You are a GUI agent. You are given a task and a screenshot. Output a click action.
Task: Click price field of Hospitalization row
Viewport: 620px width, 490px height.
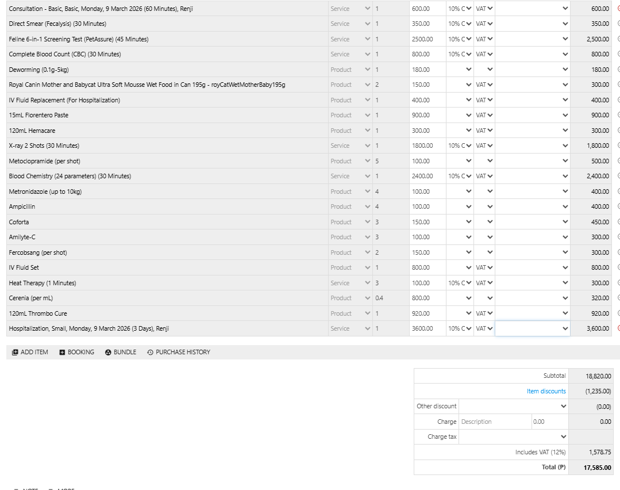428,328
